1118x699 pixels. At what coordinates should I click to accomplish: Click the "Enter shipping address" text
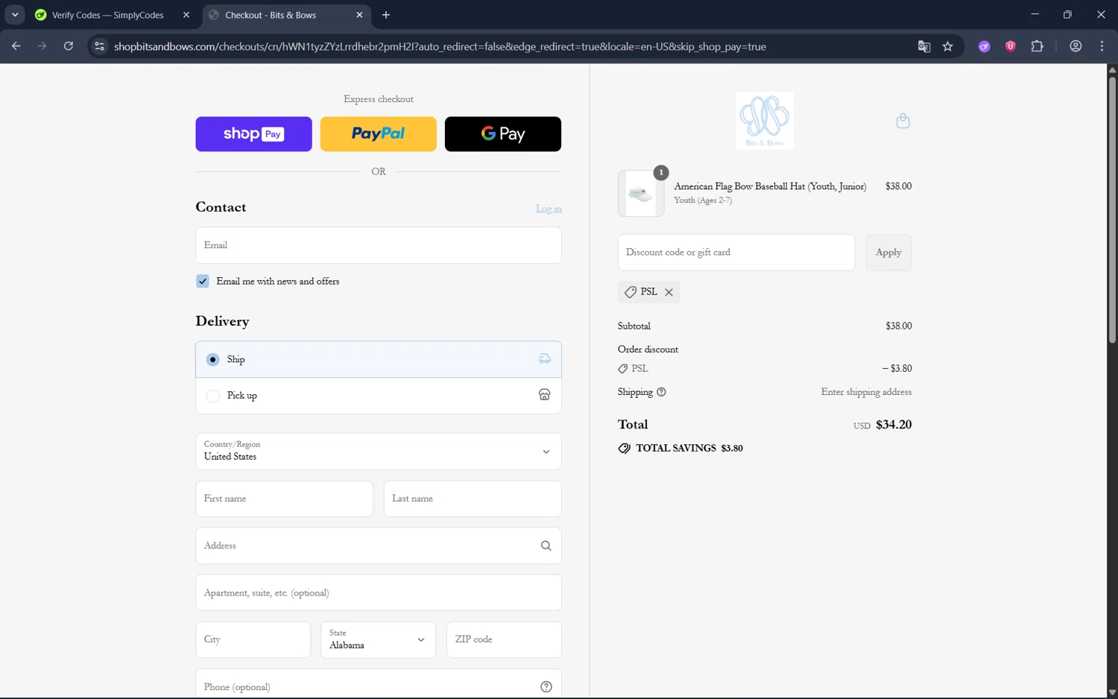click(866, 392)
